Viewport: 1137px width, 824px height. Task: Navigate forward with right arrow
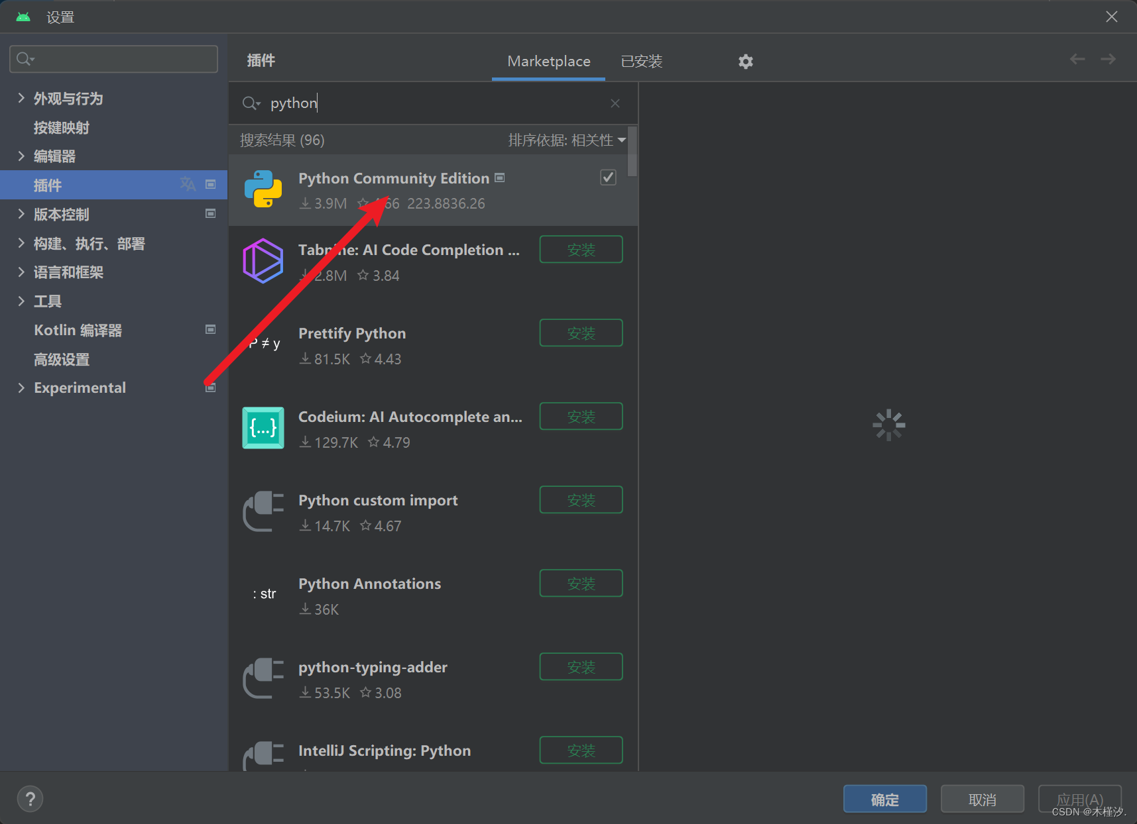click(1108, 59)
